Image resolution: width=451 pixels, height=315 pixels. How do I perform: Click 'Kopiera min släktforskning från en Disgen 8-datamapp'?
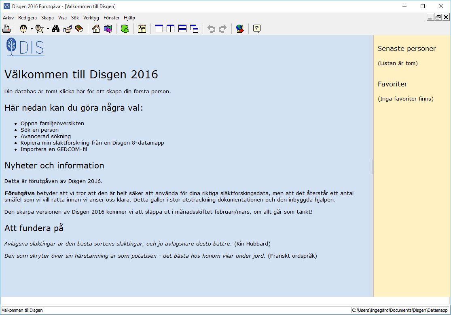[x=92, y=143]
